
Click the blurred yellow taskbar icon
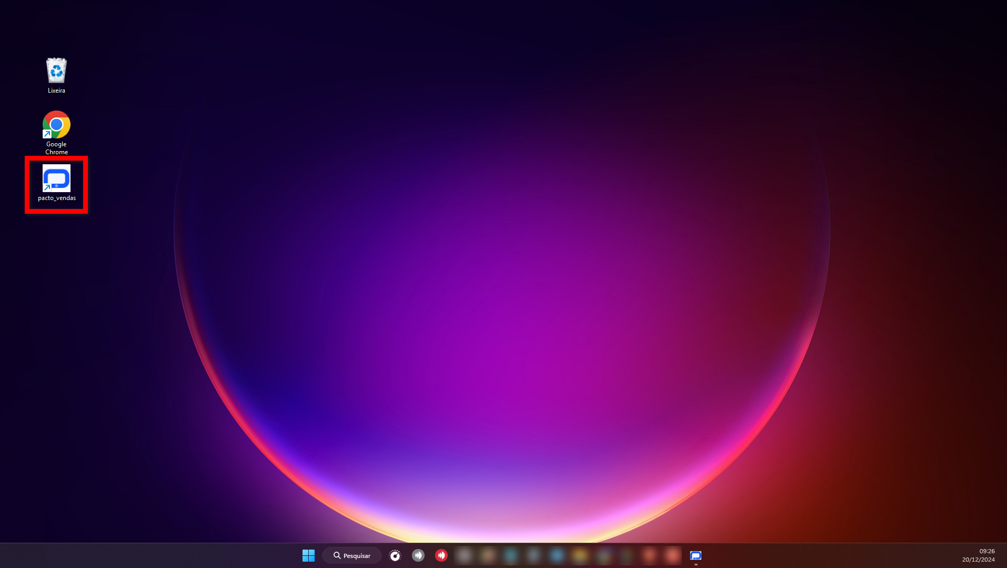point(580,555)
